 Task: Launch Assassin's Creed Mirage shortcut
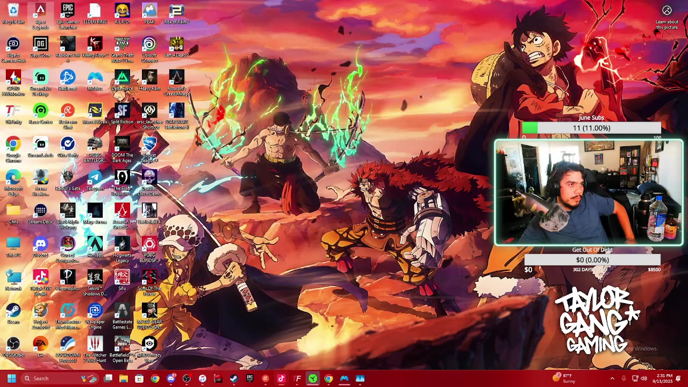176,83
